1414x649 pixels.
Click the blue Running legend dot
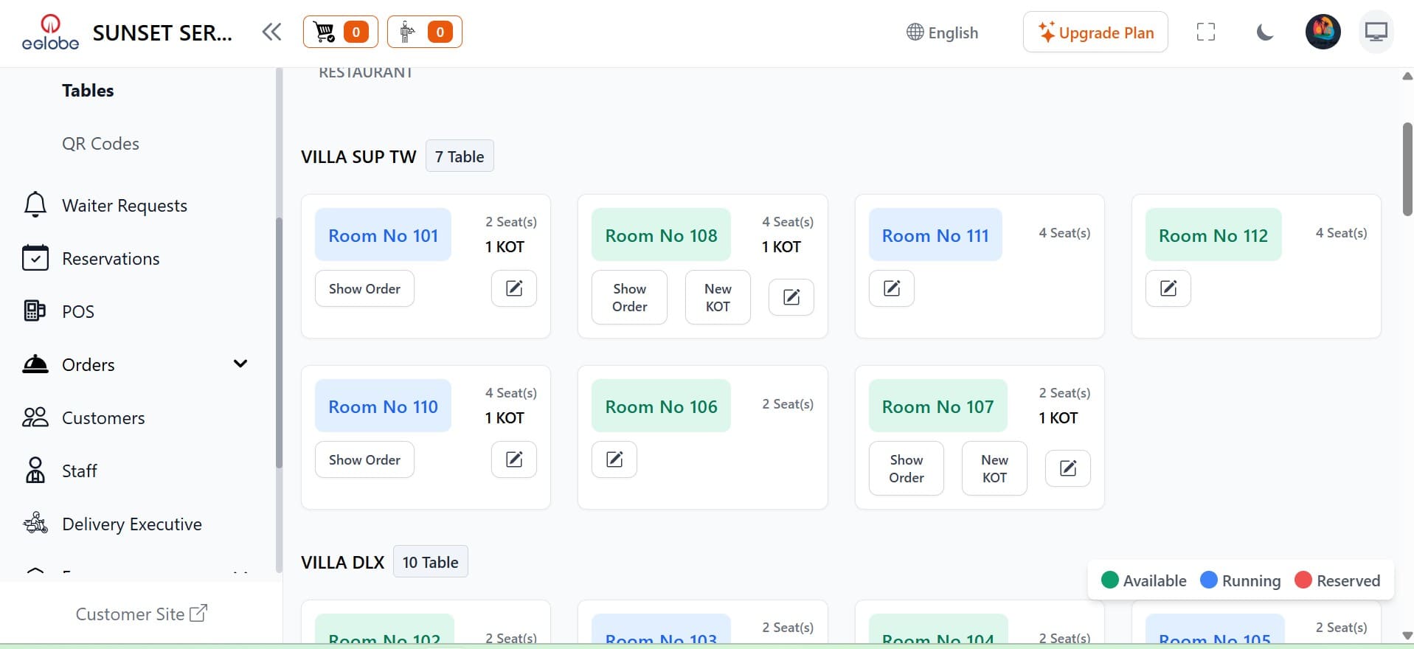click(x=1209, y=580)
